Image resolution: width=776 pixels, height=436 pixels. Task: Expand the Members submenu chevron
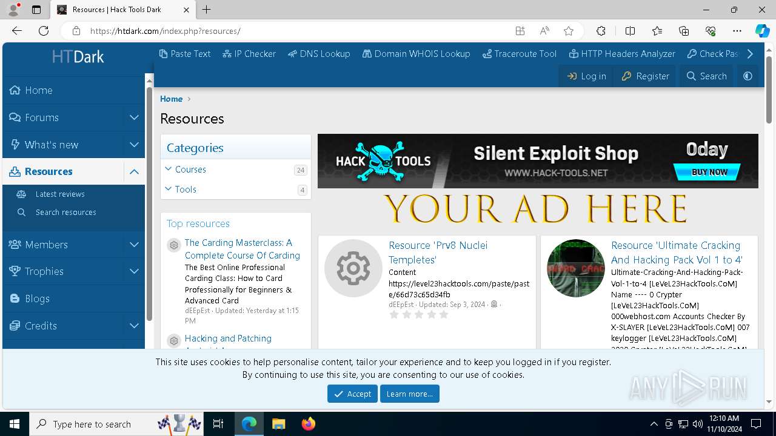(x=134, y=245)
